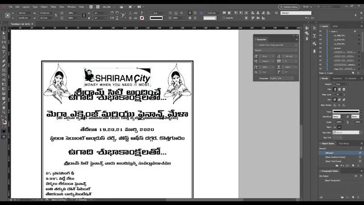364x205 pixels.
Task: Select the miter join stroke option
Action: (335, 100)
